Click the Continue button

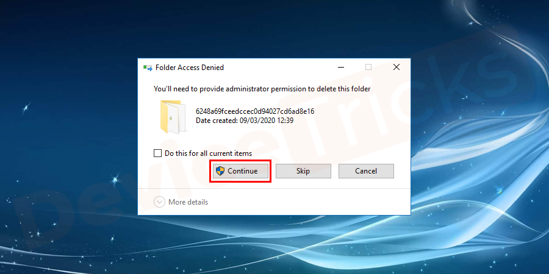[x=240, y=171]
